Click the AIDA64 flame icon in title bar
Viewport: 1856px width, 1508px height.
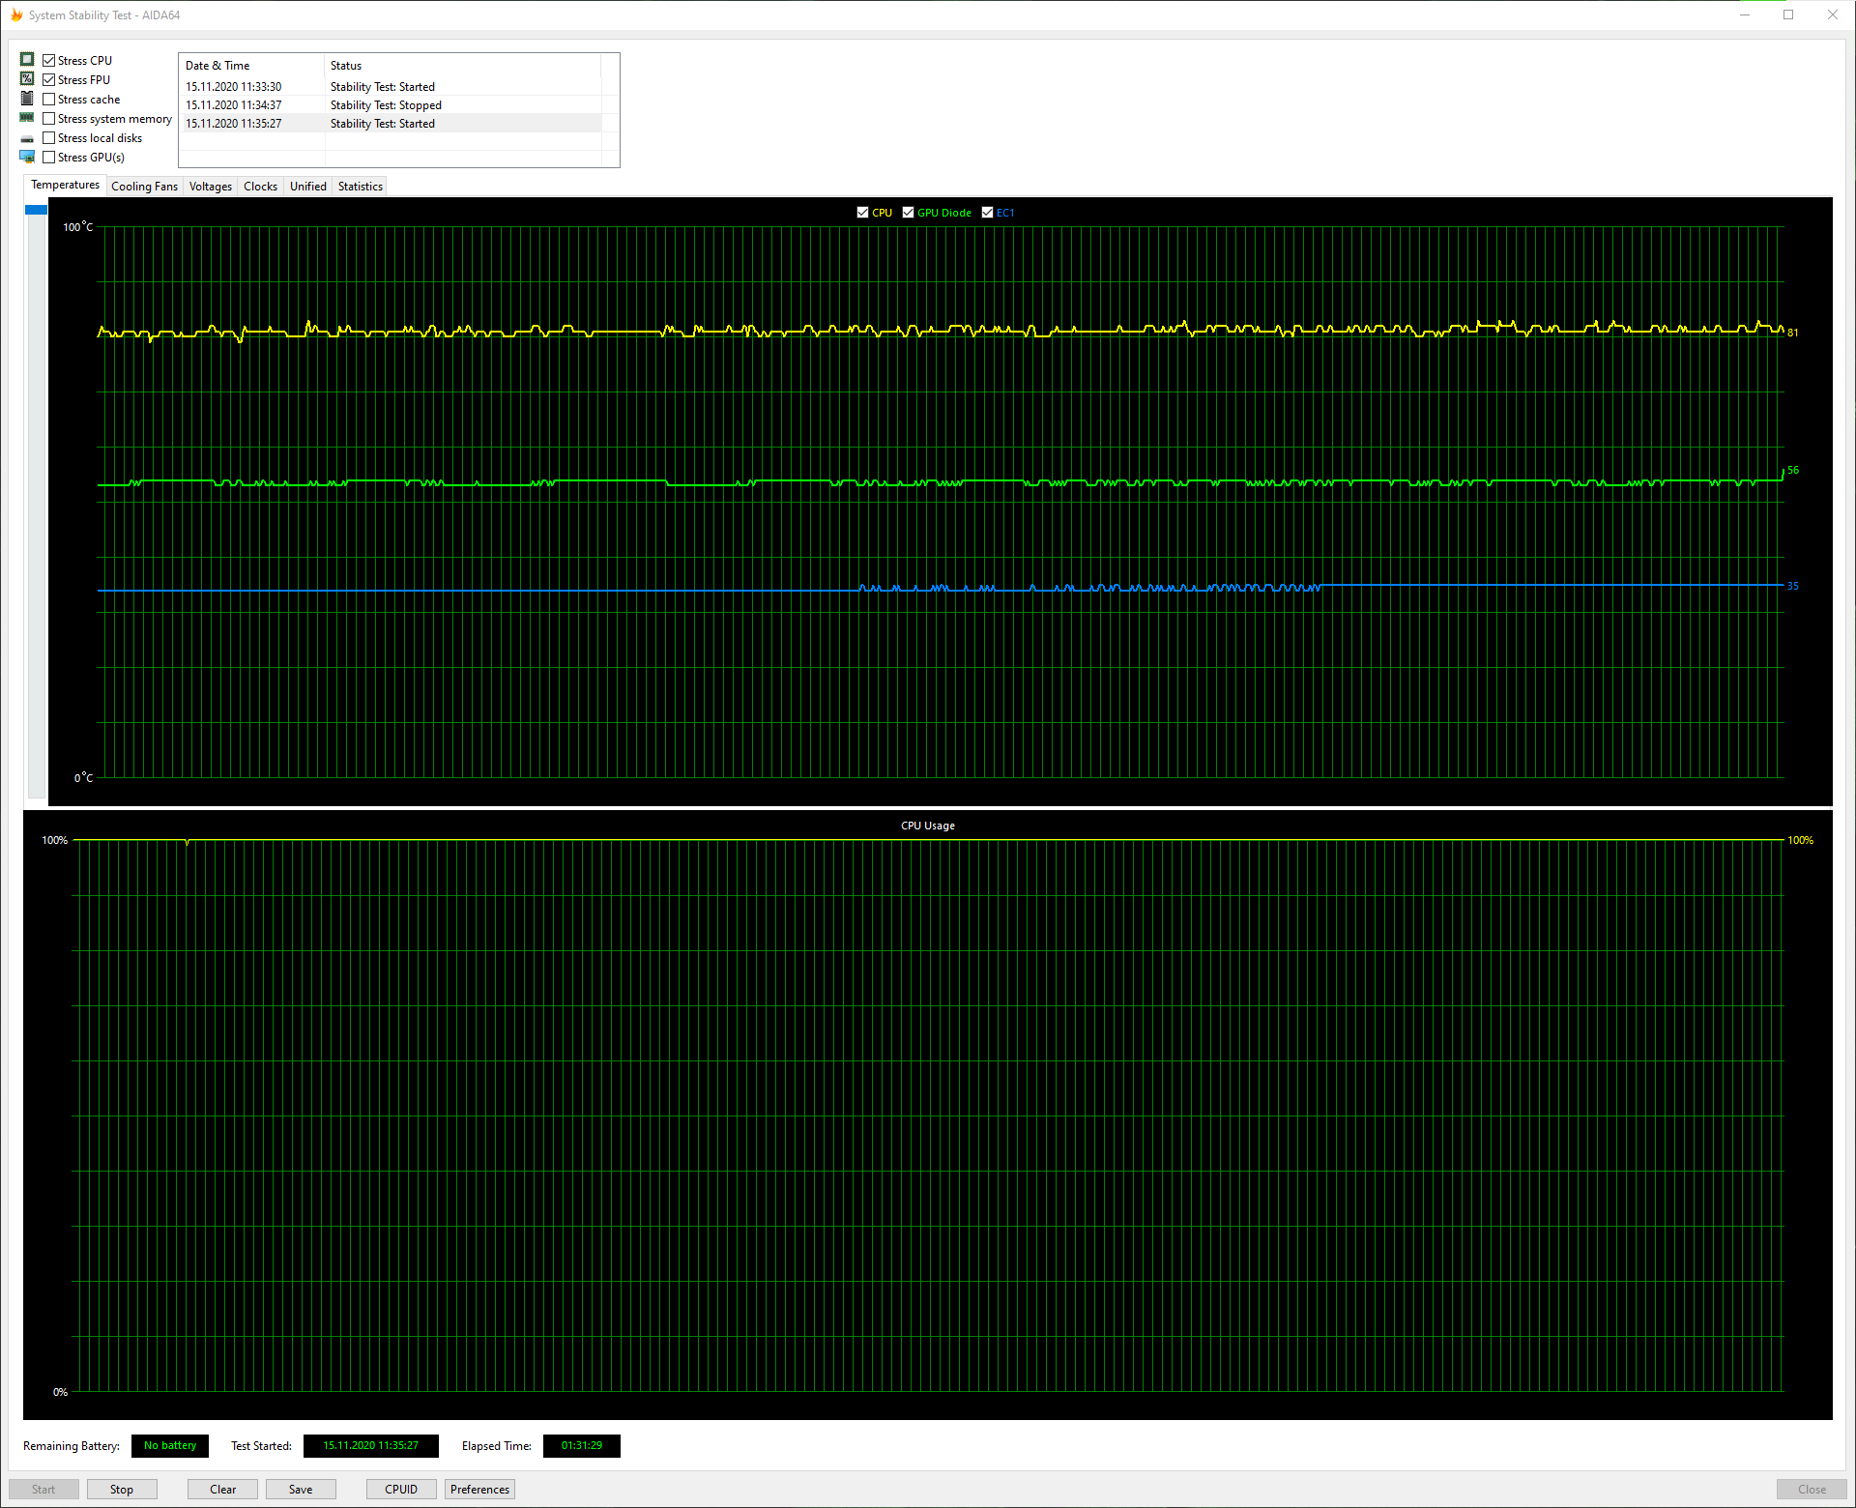15,14
